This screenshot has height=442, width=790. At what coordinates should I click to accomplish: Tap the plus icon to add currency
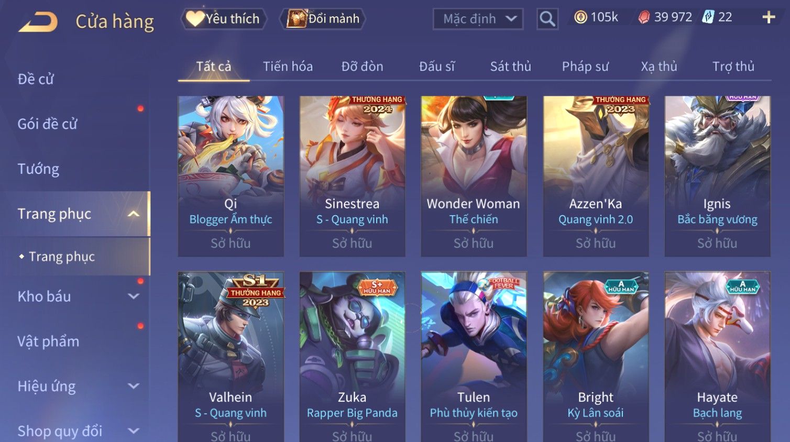coord(769,17)
